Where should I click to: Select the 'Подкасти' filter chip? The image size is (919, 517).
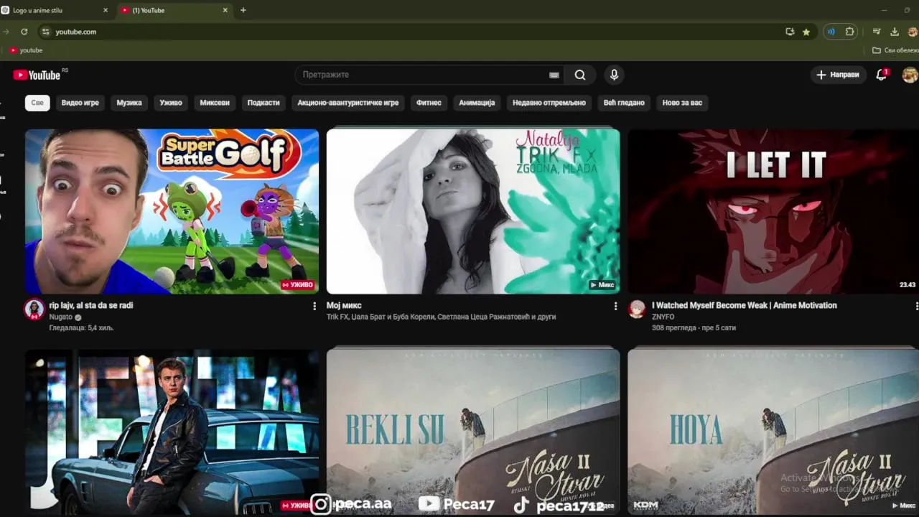pos(263,103)
